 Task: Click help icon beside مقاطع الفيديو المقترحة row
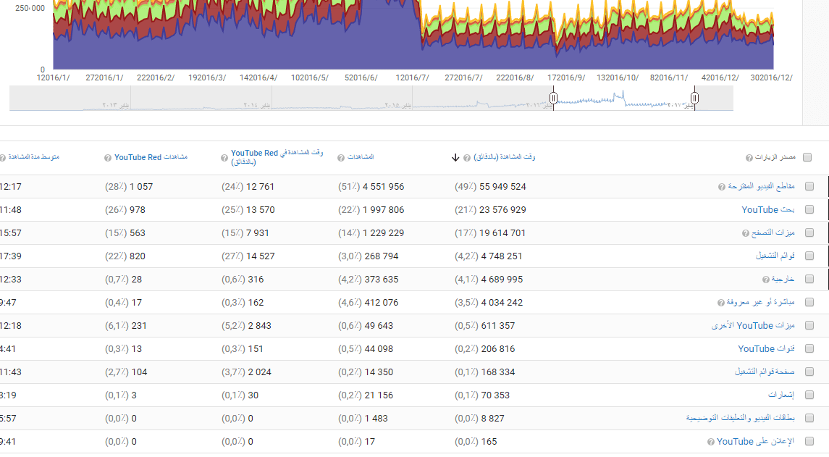point(721,187)
